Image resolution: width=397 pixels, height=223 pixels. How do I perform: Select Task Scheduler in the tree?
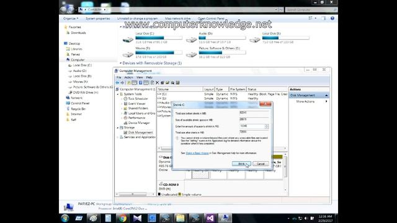click(x=138, y=98)
